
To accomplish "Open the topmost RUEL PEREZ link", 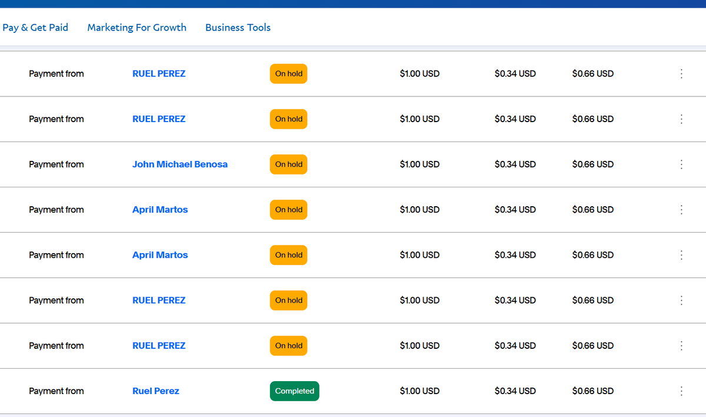I will pos(159,74).
